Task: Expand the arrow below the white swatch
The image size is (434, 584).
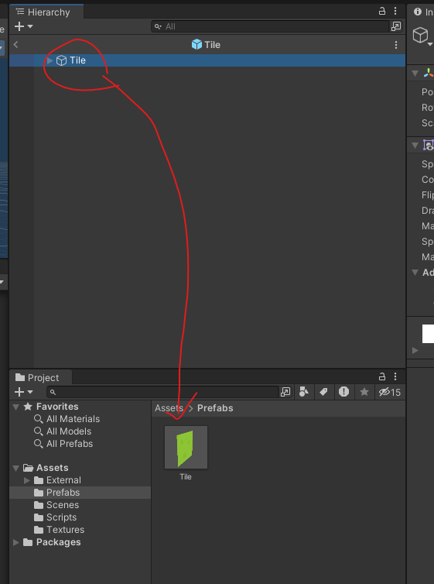Action: [x=415, y=350]
